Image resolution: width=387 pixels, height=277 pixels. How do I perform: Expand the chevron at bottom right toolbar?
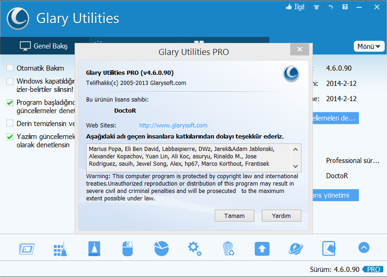tap(364, 247)
